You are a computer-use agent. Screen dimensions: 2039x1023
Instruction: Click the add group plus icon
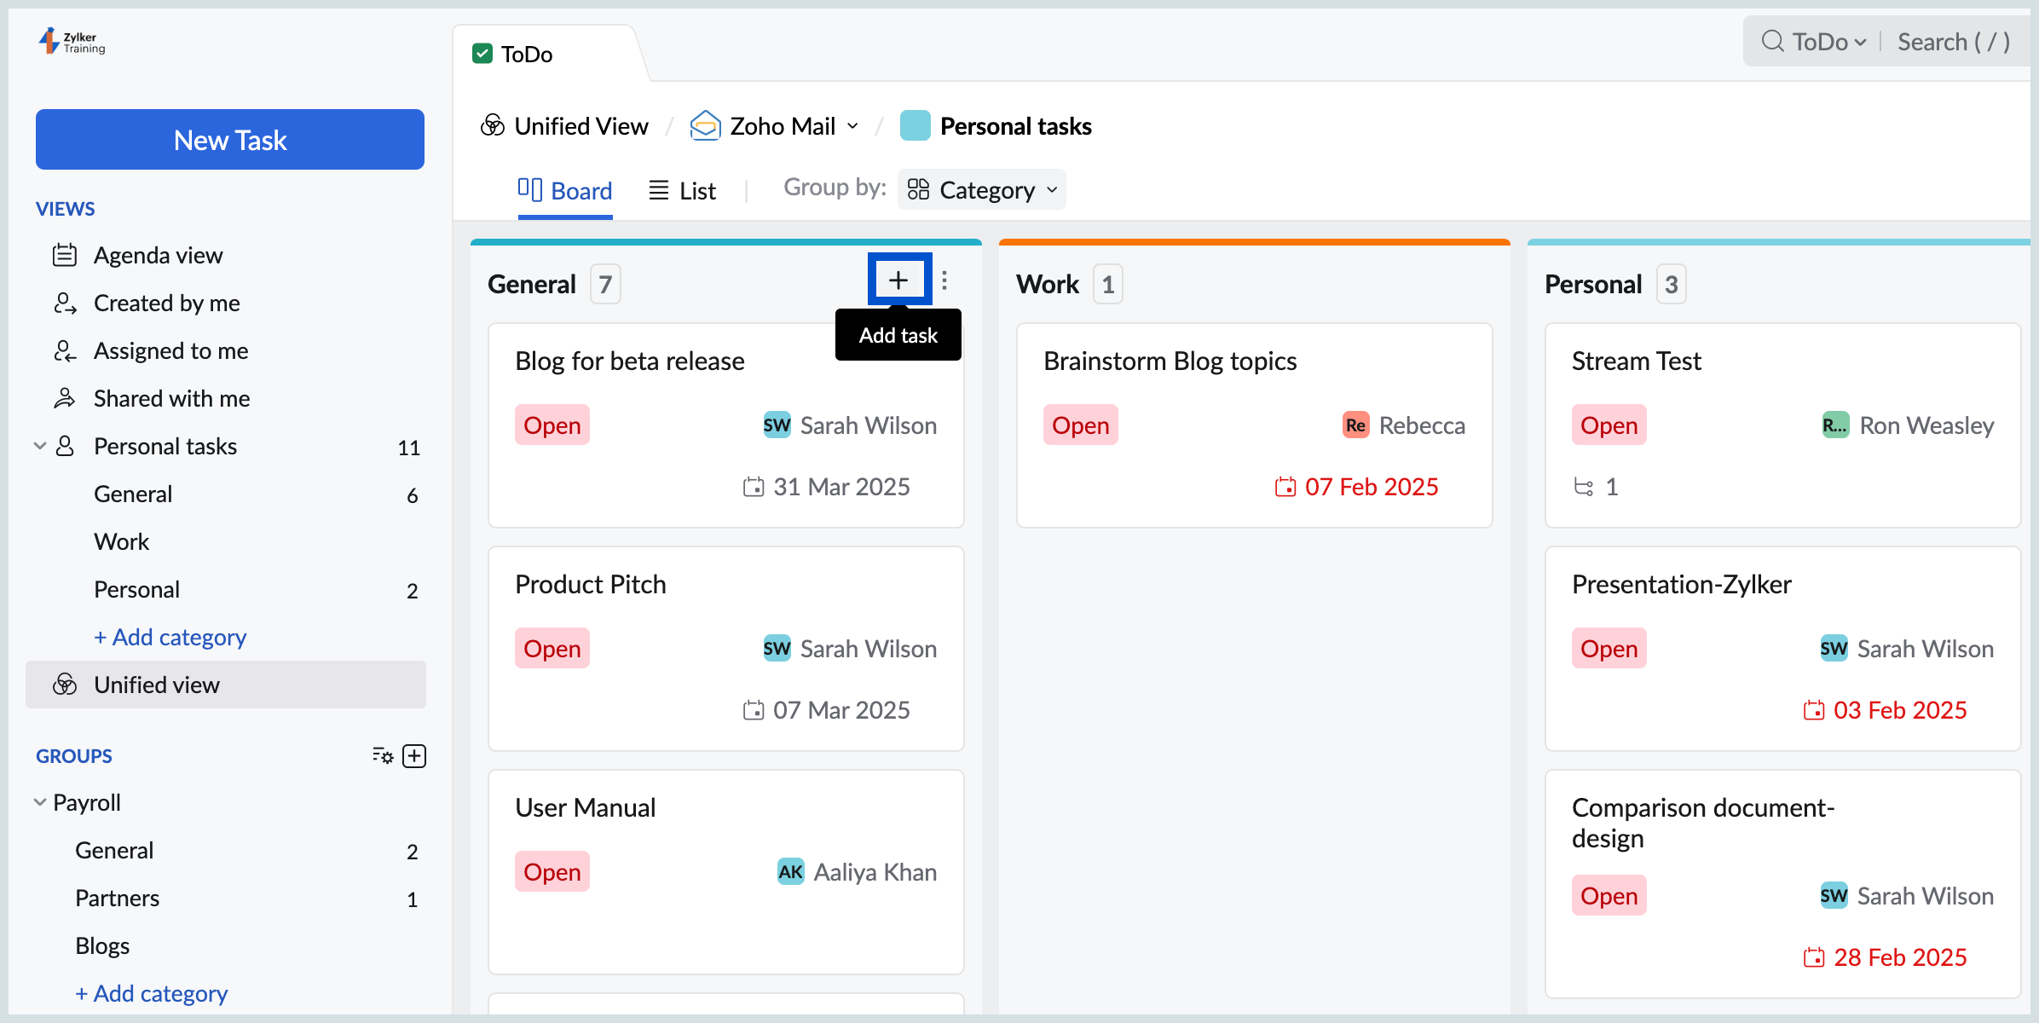pos(414,756)
